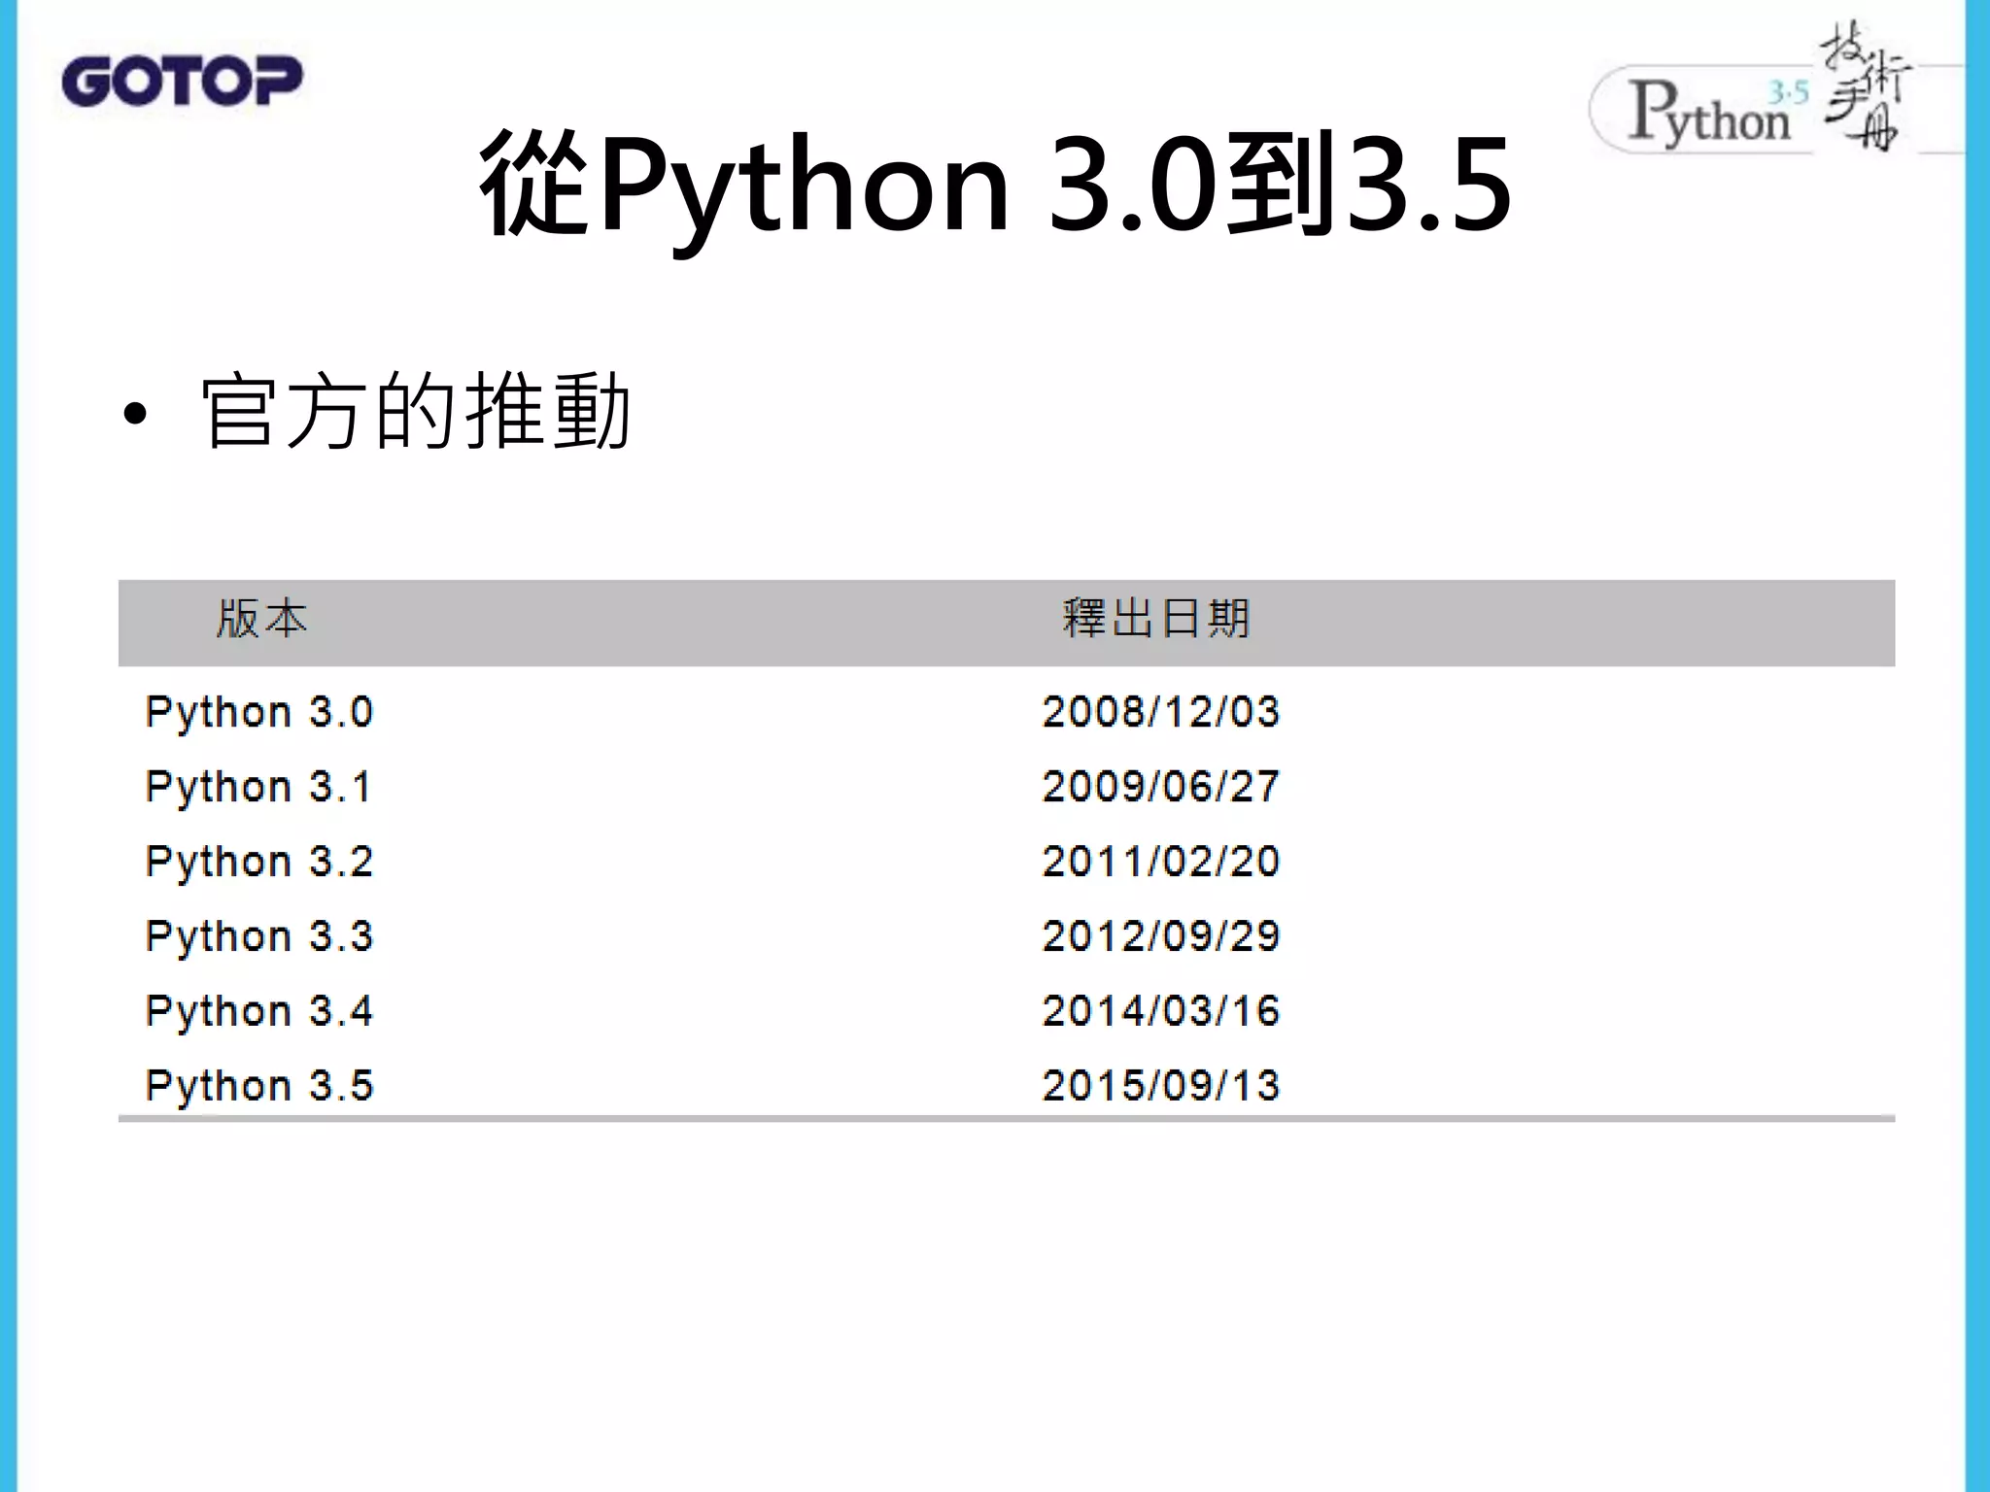Click the 版本 column header
The height and width of the screenshot is (1492, 1990).
[261, 619]
